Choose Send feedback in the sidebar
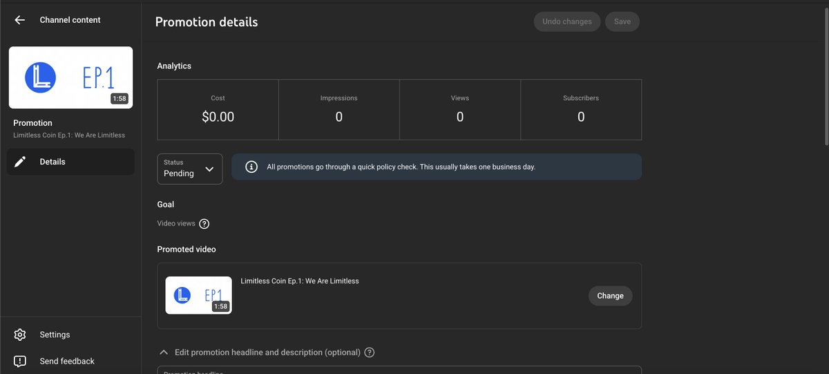The height and width of the screenshot is (374, 829). pyautogui.click(x=67, y=361)
